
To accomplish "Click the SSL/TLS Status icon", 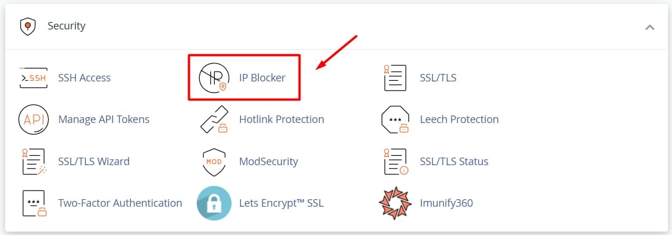I will coord(395,162).
